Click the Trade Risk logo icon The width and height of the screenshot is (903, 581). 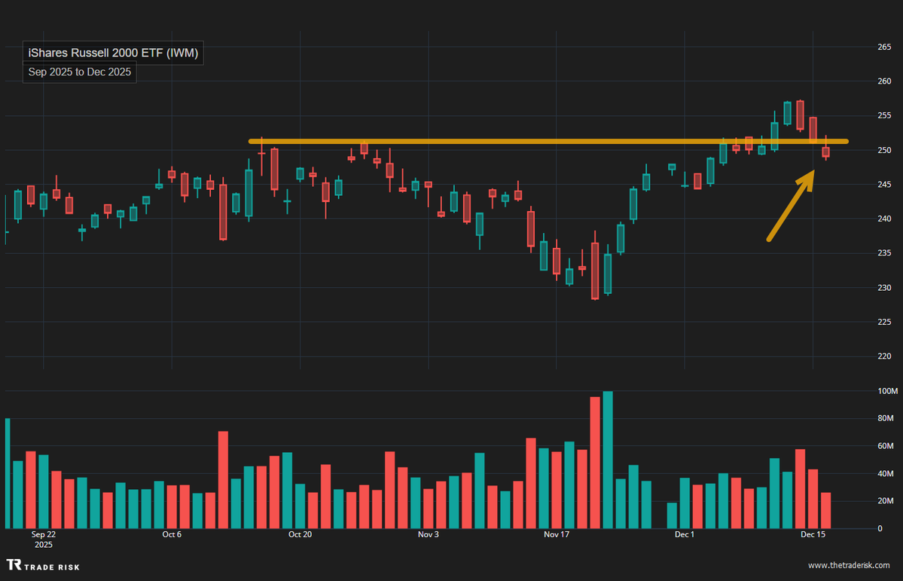14,565
